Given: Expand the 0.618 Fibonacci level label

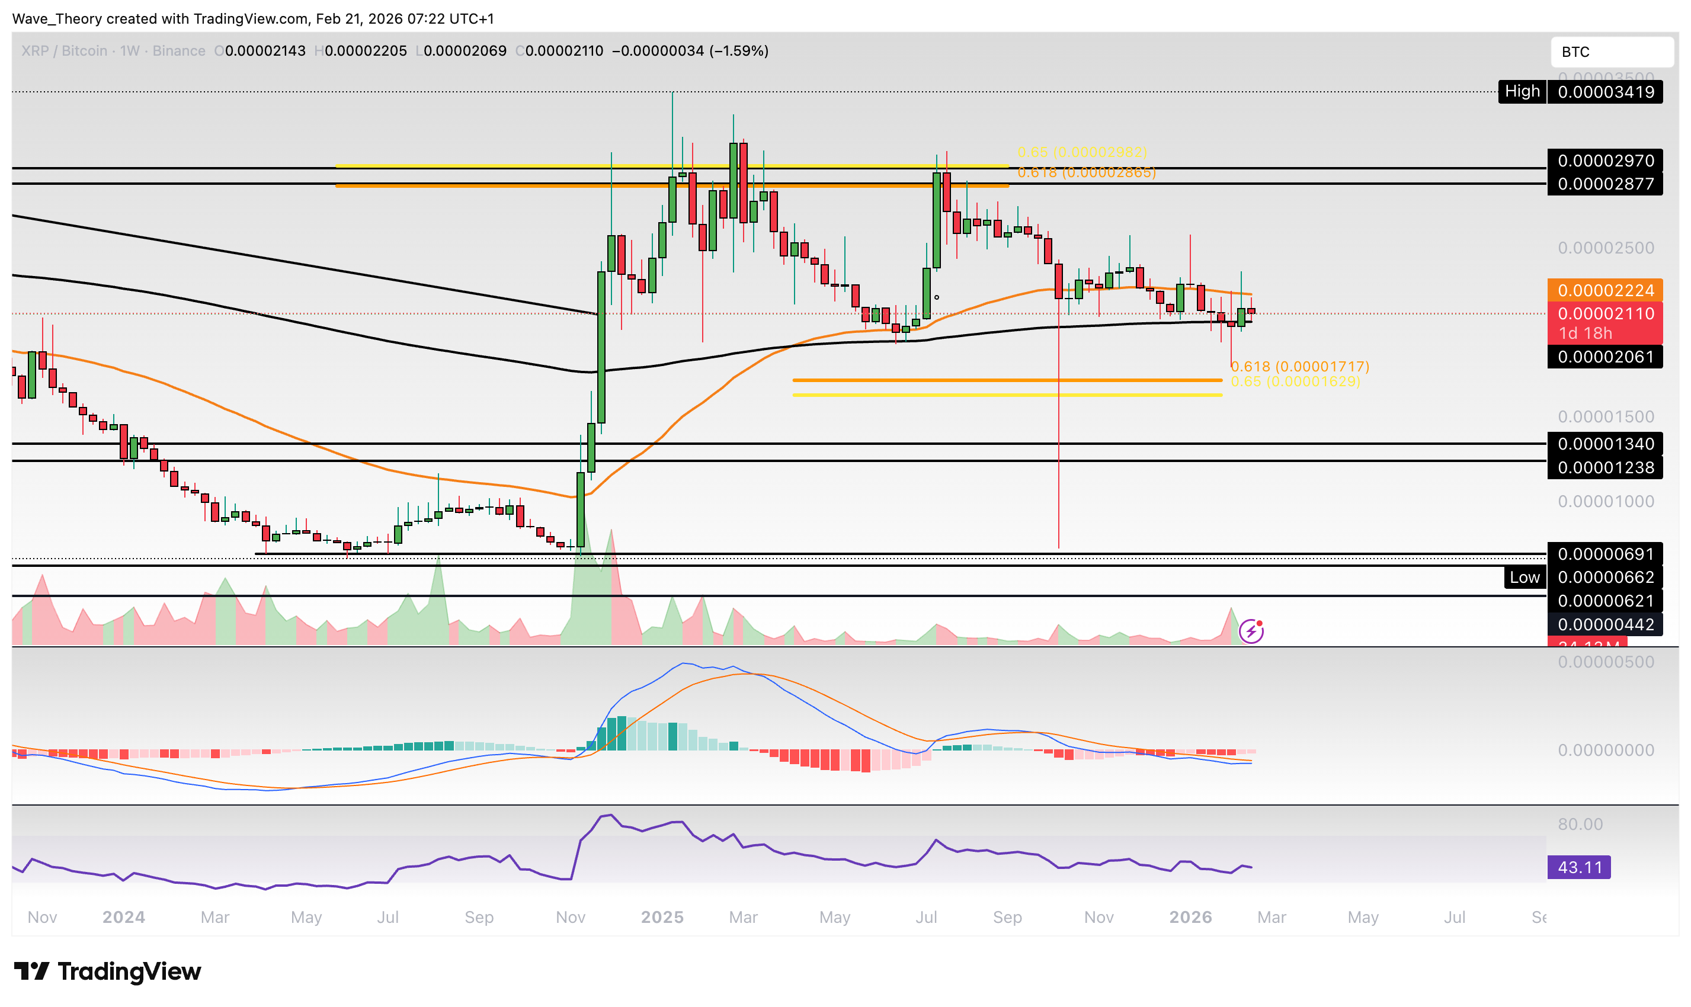Looking at the screenshot, I should pyautogui.click(x=1085, y=172).
